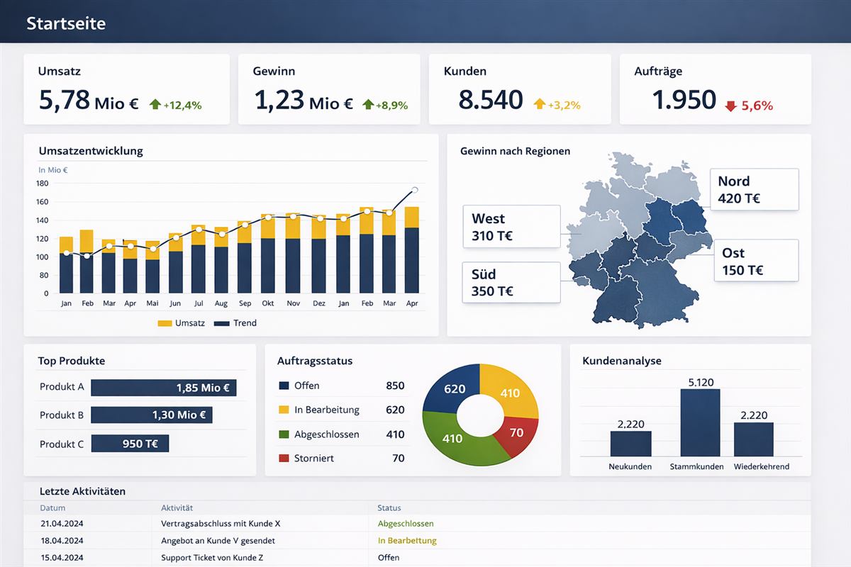
Task: Click the Datum column header
Action: (x=53, y=507)
